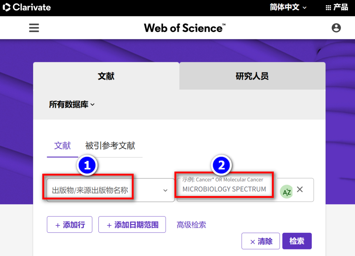
Task: Open the 简体中文 language dropdown
Action: click(288, 8)
